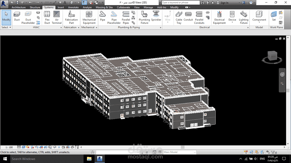Click the 1 : 100 view scale
The width and height of the screenshot is (291, 163).
9,147
